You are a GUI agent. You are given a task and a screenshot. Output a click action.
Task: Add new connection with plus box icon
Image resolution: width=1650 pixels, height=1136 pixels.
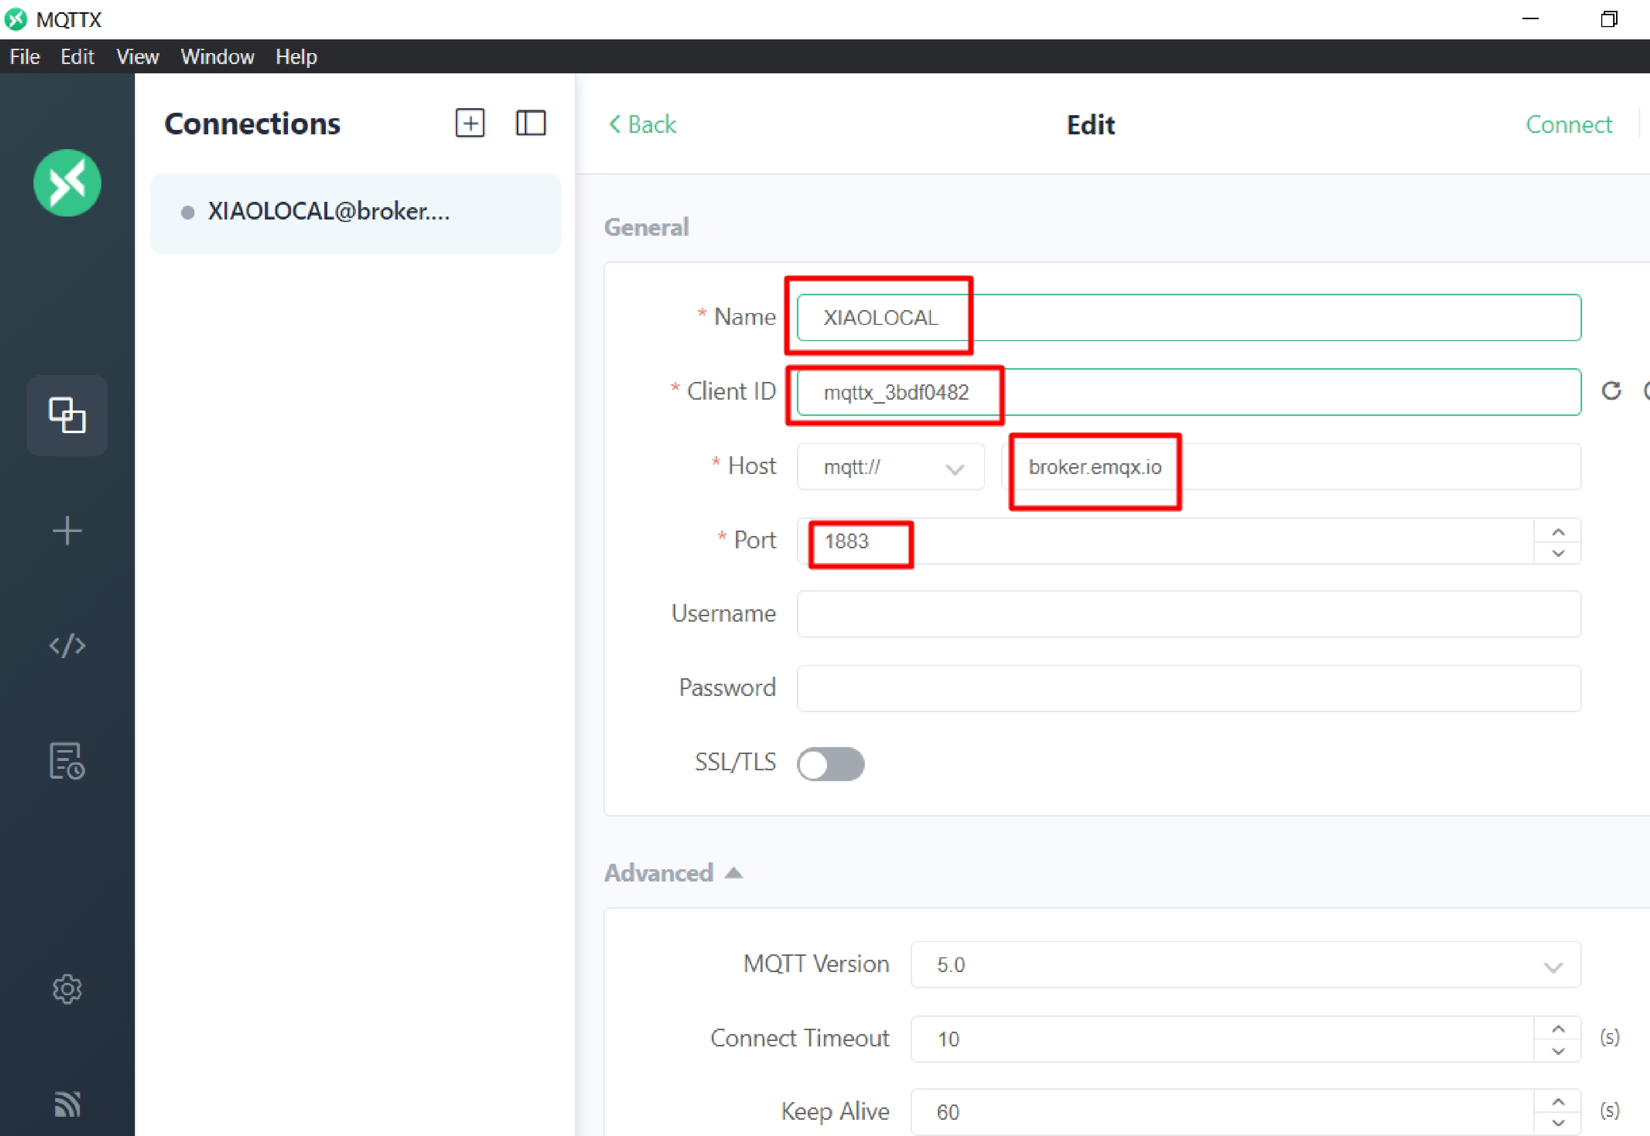tap(470, 123)
